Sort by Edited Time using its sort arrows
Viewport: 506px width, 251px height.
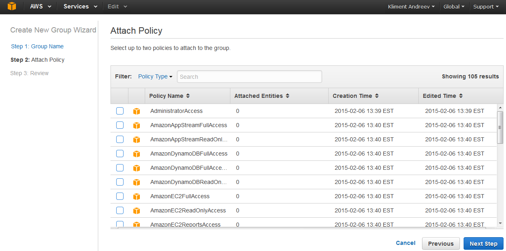(461, 96)
